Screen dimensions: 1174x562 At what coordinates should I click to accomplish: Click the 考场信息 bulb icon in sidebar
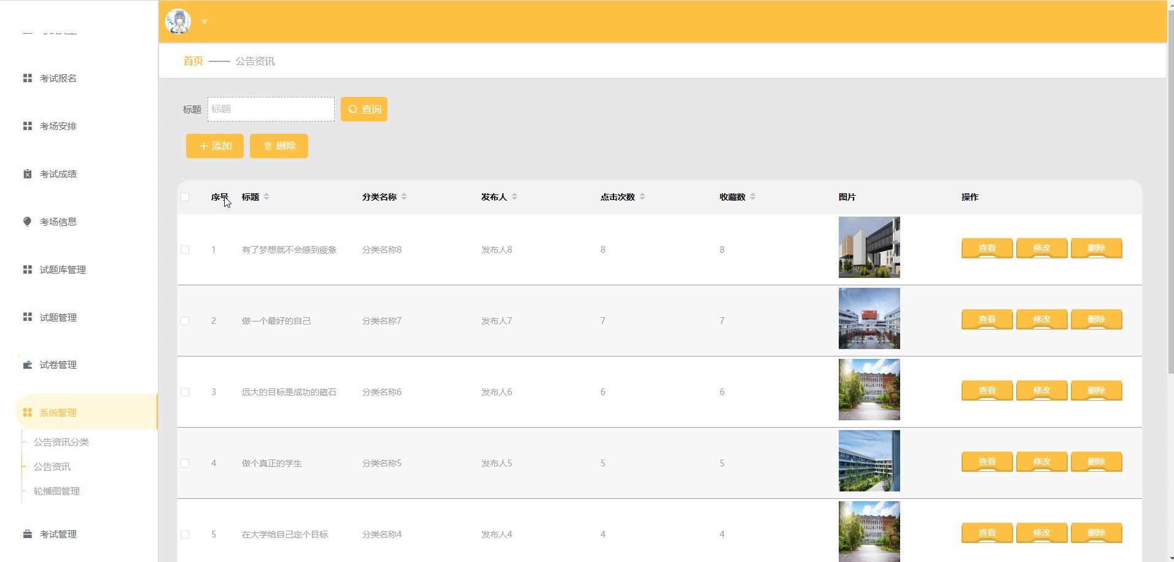[28, 221]
